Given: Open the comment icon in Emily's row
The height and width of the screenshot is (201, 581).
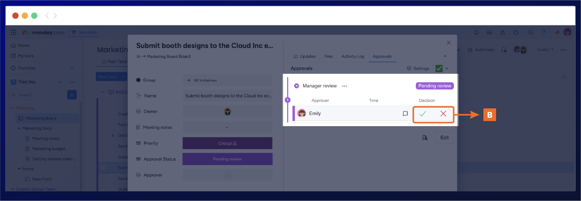Looking at the screenshot, I should 405,113.
